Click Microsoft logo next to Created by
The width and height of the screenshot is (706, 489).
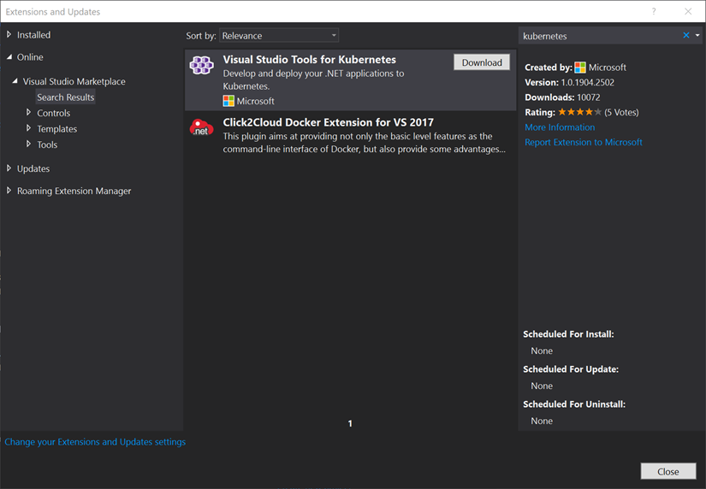pos(580,68)
